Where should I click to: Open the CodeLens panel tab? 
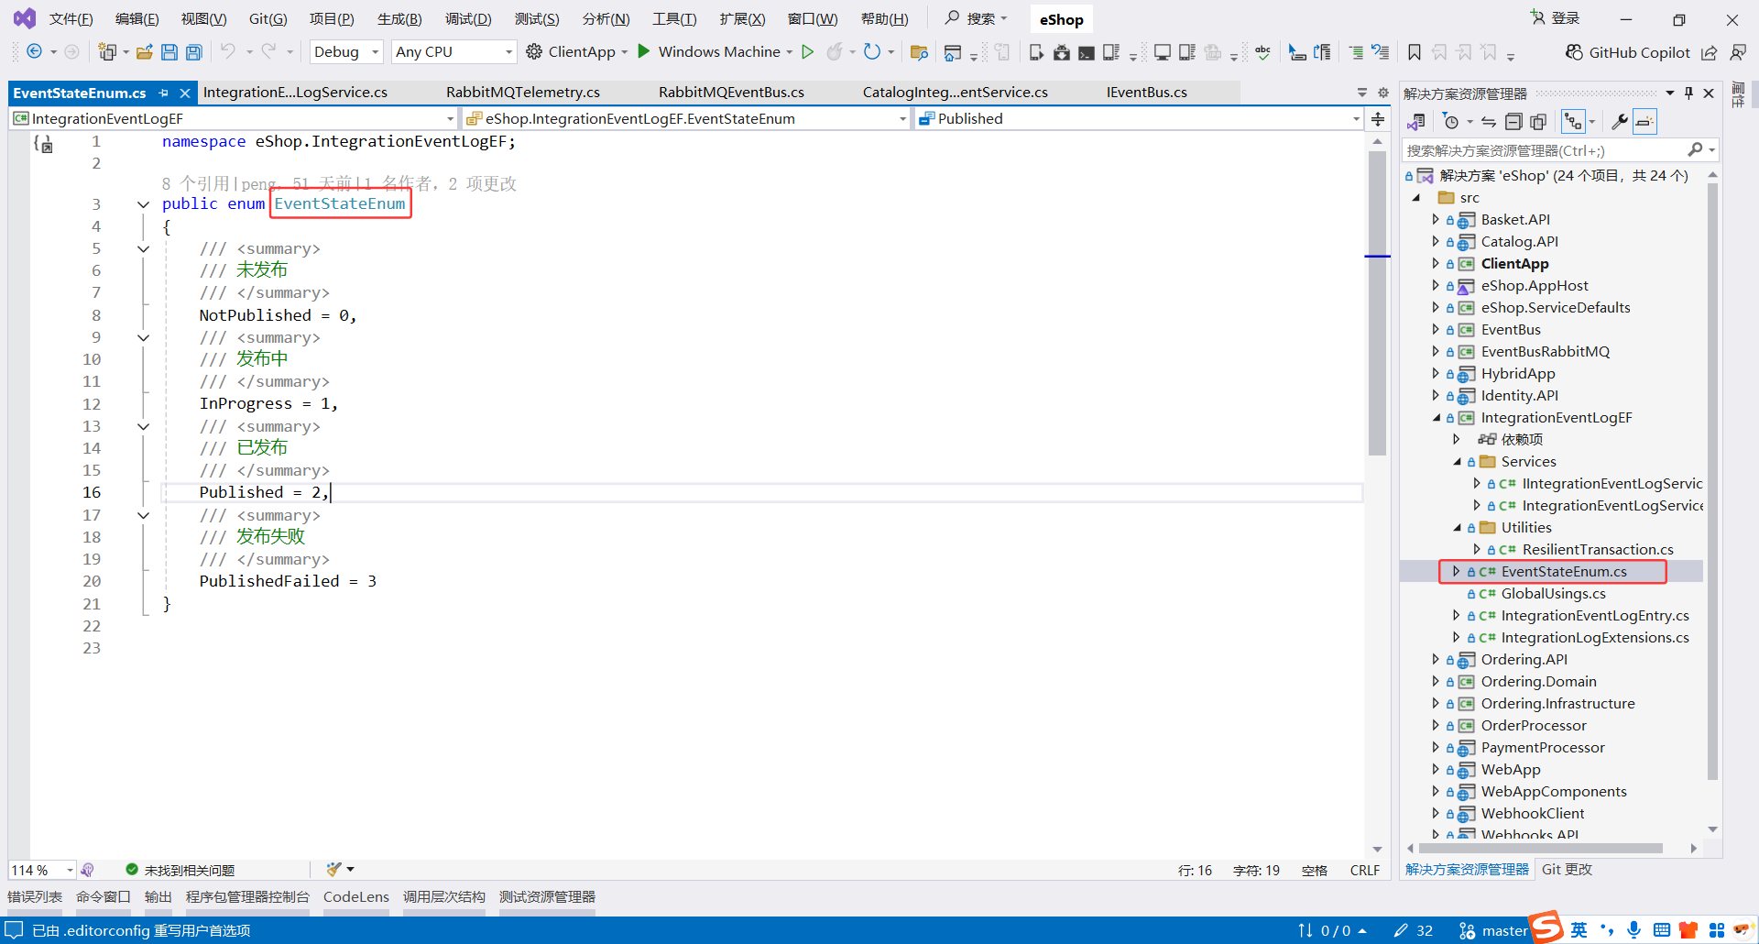coord(356,897)
